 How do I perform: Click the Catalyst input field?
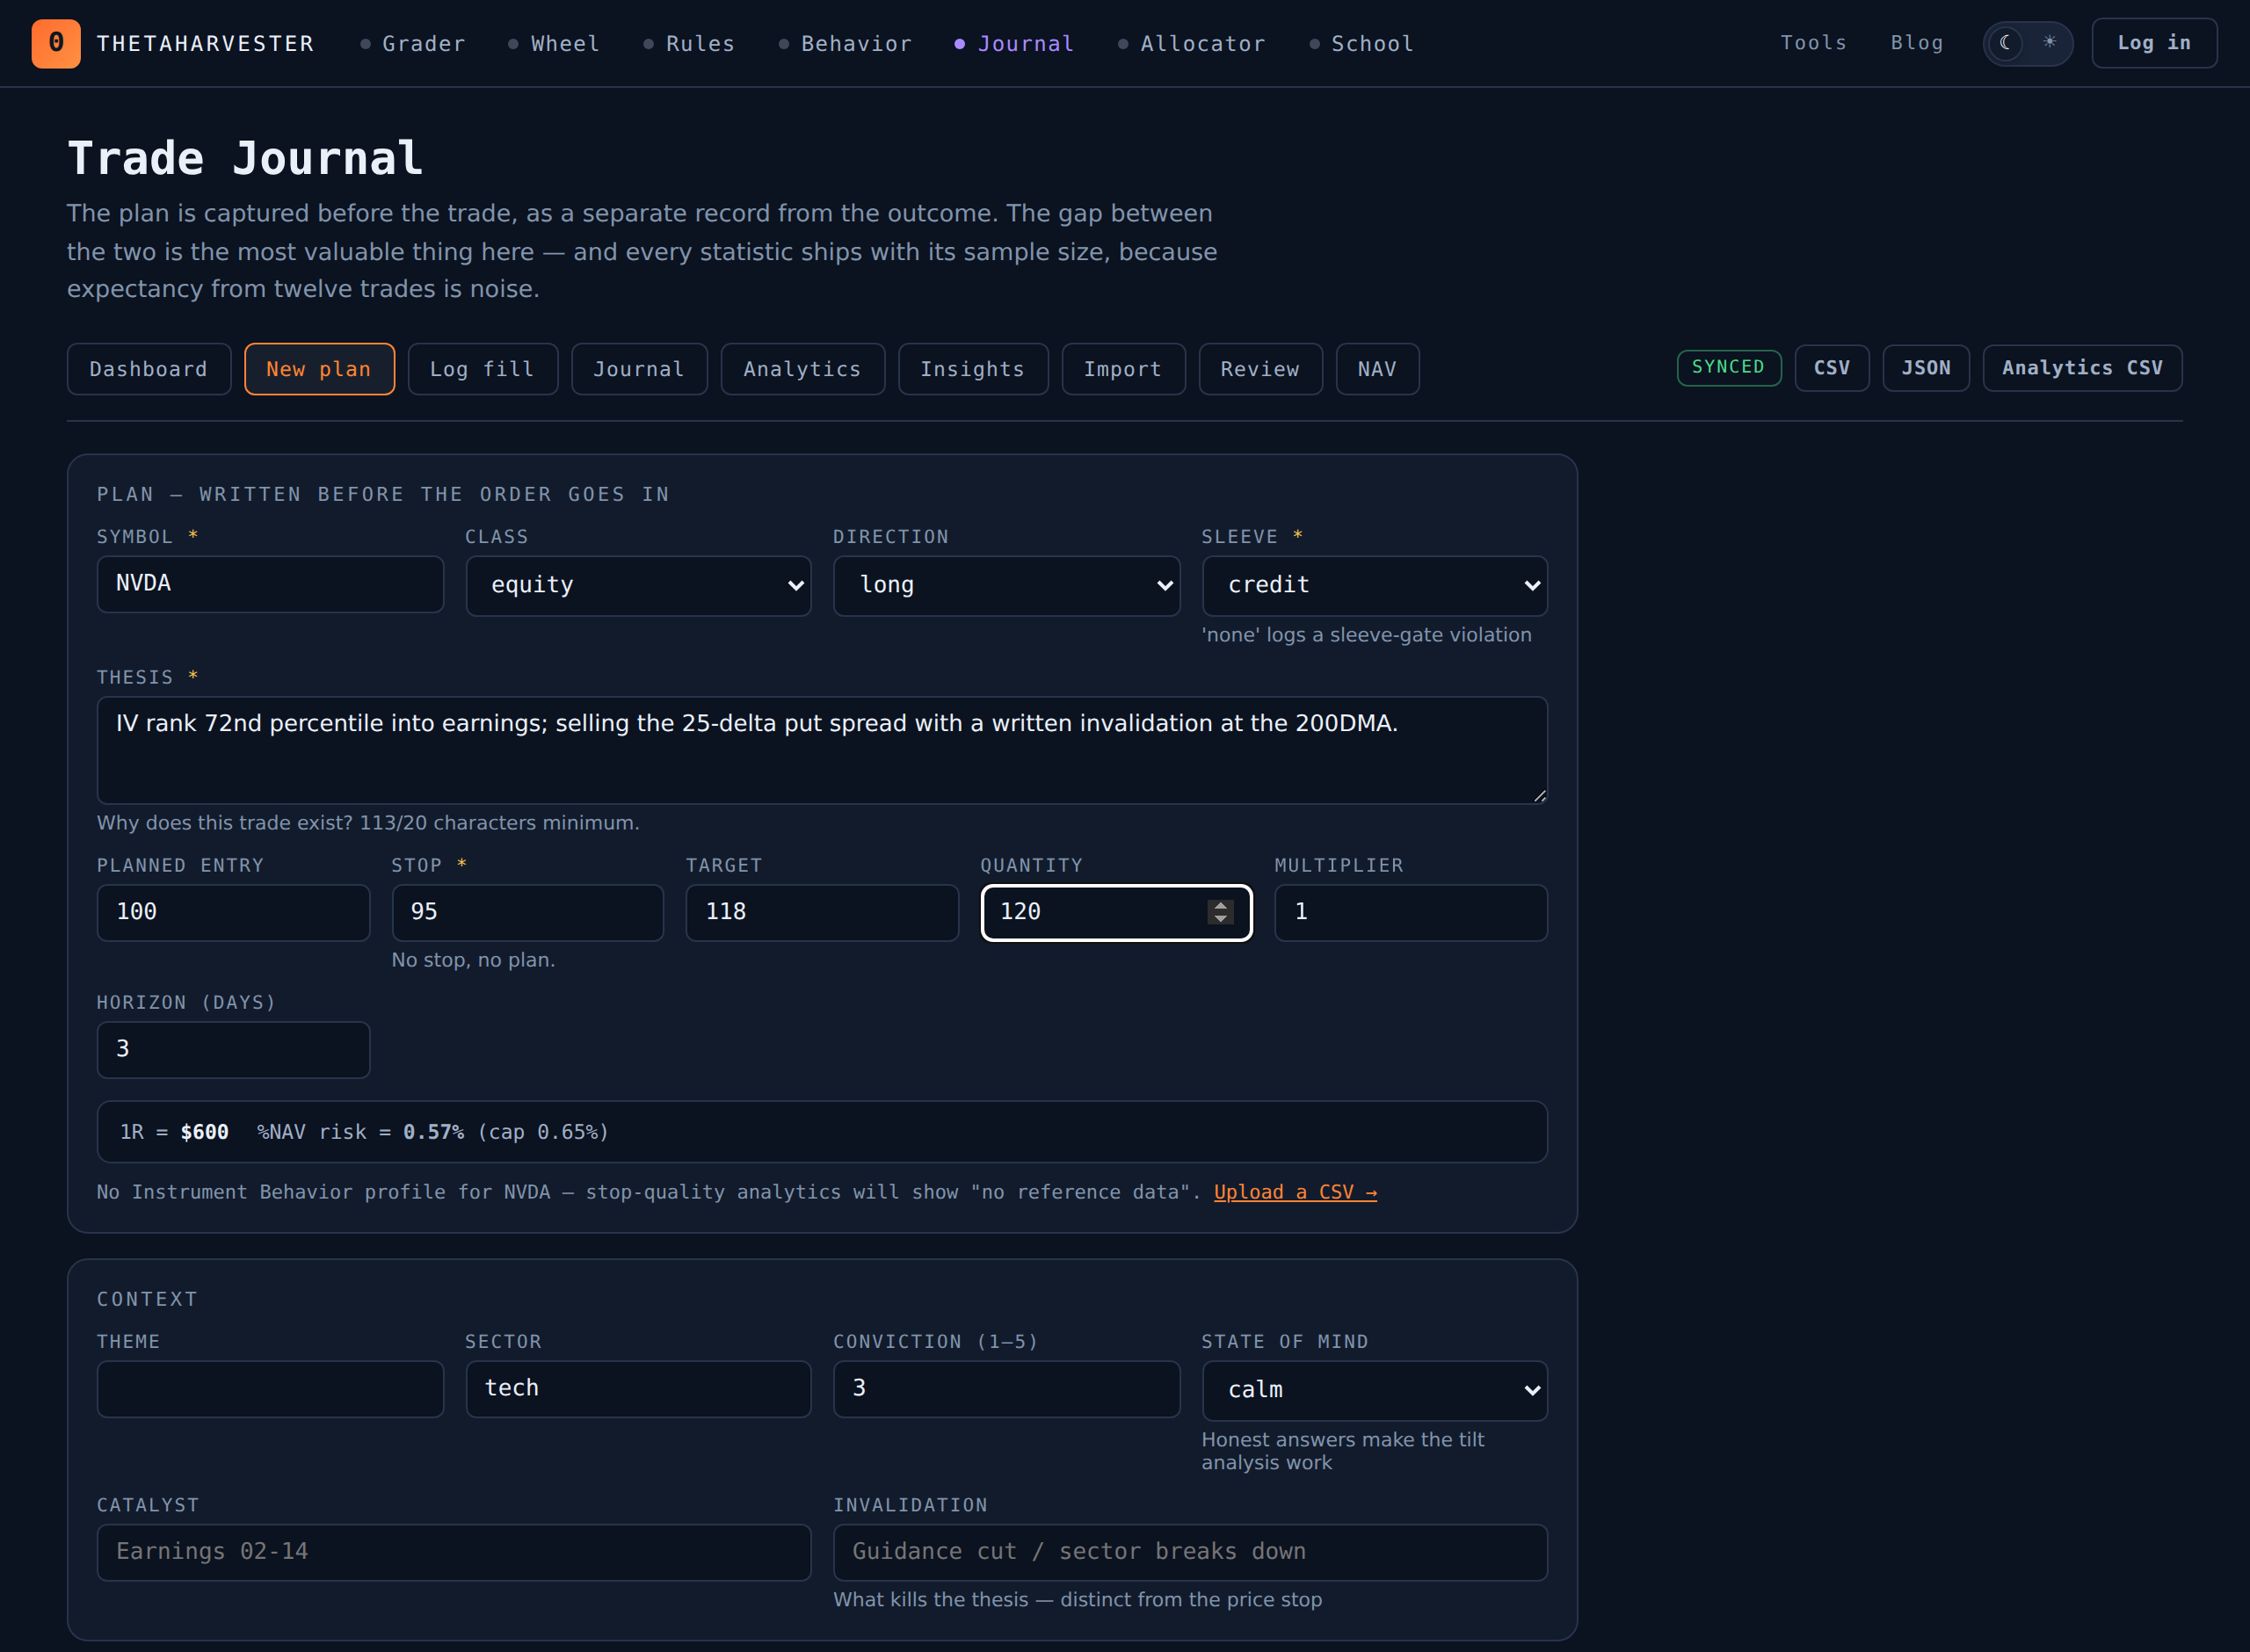453,1551
